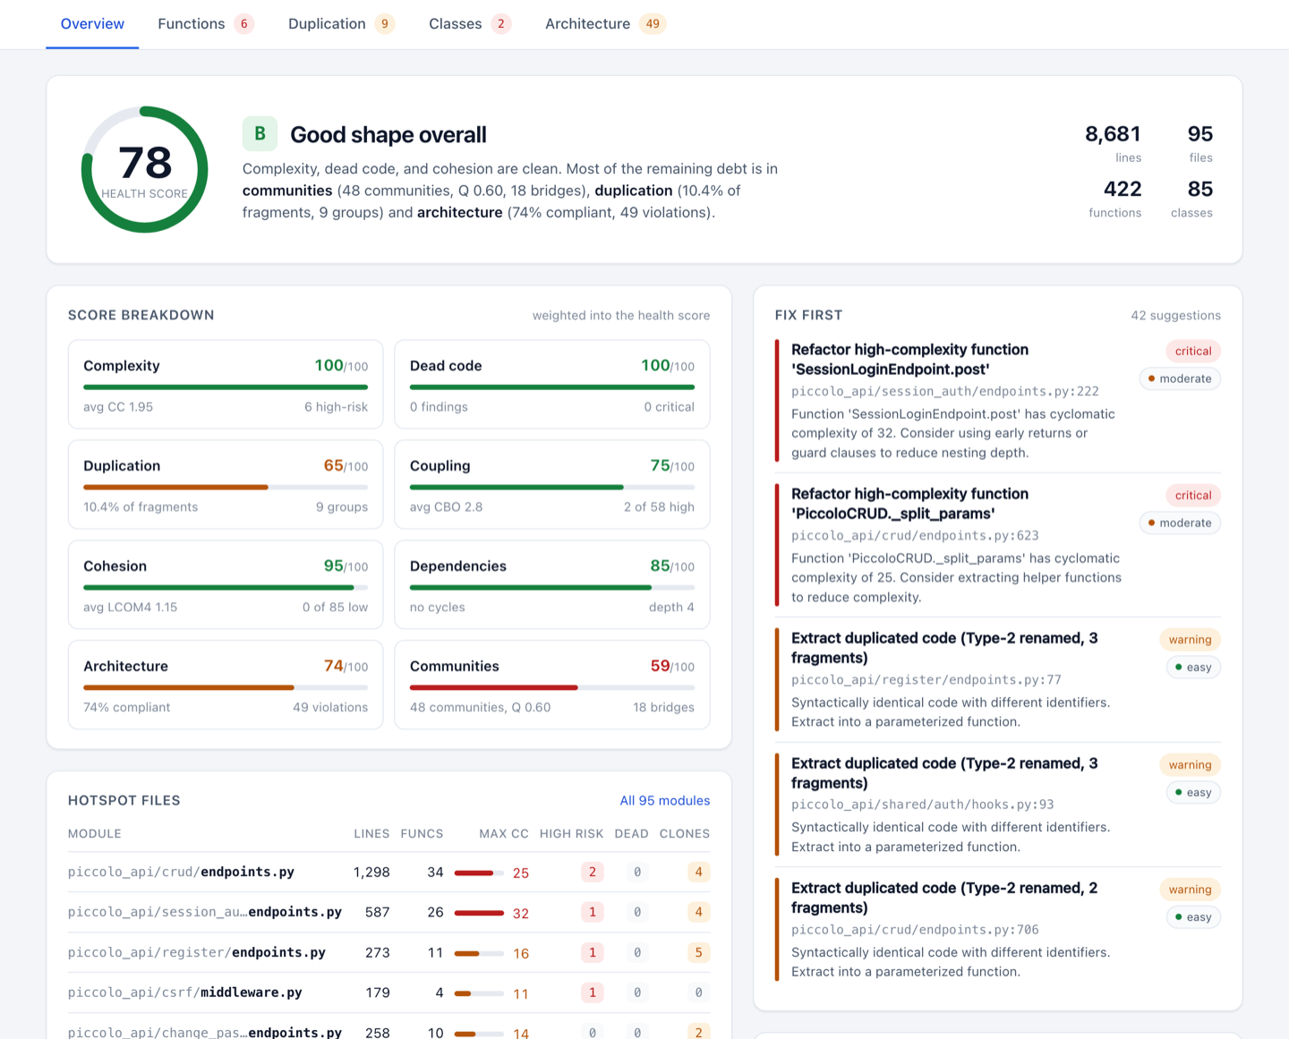Viewport: 1289px width, 1039px height.
Task: Click critical badge on PiccoloCRUD._split_params suggestion
Action: pos(1193,495)
